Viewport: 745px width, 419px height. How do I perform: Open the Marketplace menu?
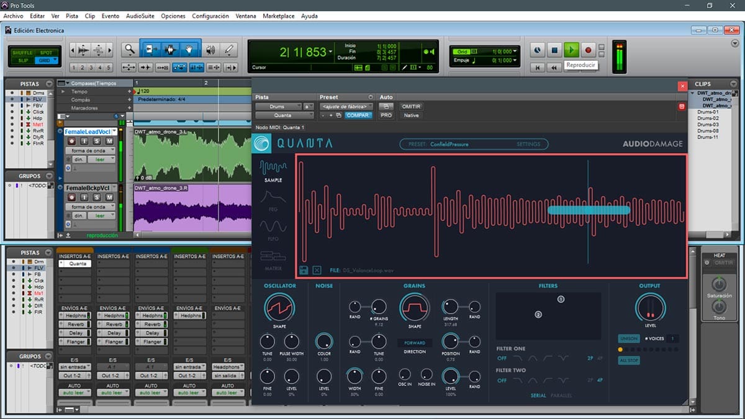coord(279,16)
